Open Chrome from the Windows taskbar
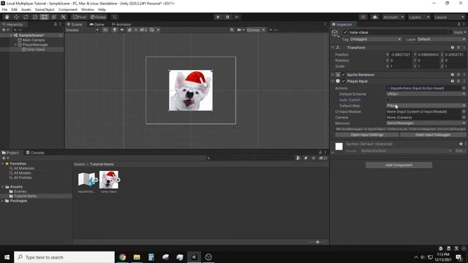Image resolution: width=468 pixels, height=263 pixels. (122, 257)
